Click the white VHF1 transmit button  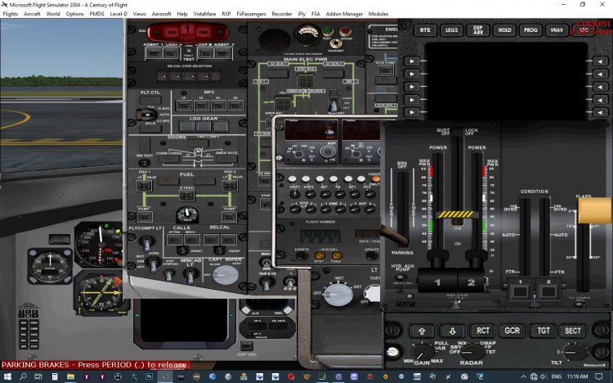292,179
